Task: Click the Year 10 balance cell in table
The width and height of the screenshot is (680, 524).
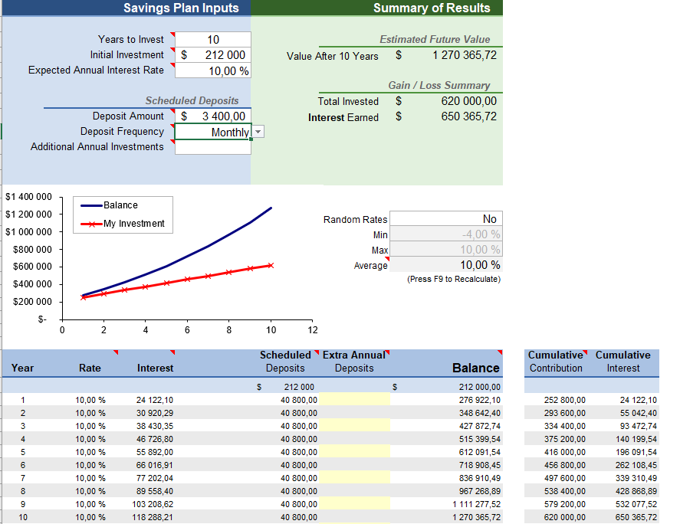Action: [475, 517]
